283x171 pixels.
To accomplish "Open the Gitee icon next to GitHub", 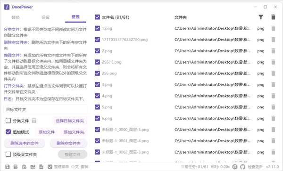I will point(235,167).
